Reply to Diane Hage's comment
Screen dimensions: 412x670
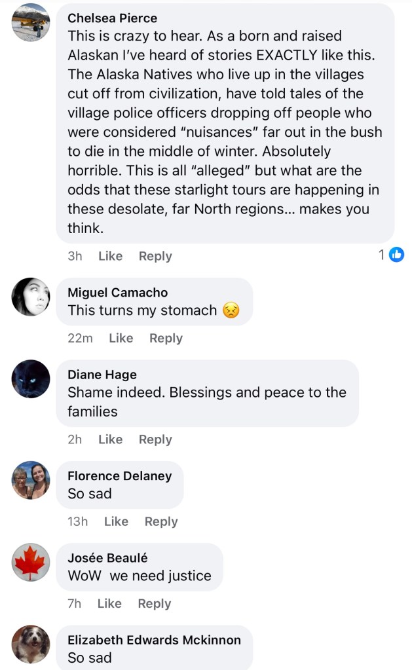point(155,439)
